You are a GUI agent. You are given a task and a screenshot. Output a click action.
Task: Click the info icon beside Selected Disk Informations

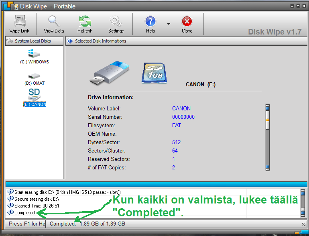click(x=70, y=41)
